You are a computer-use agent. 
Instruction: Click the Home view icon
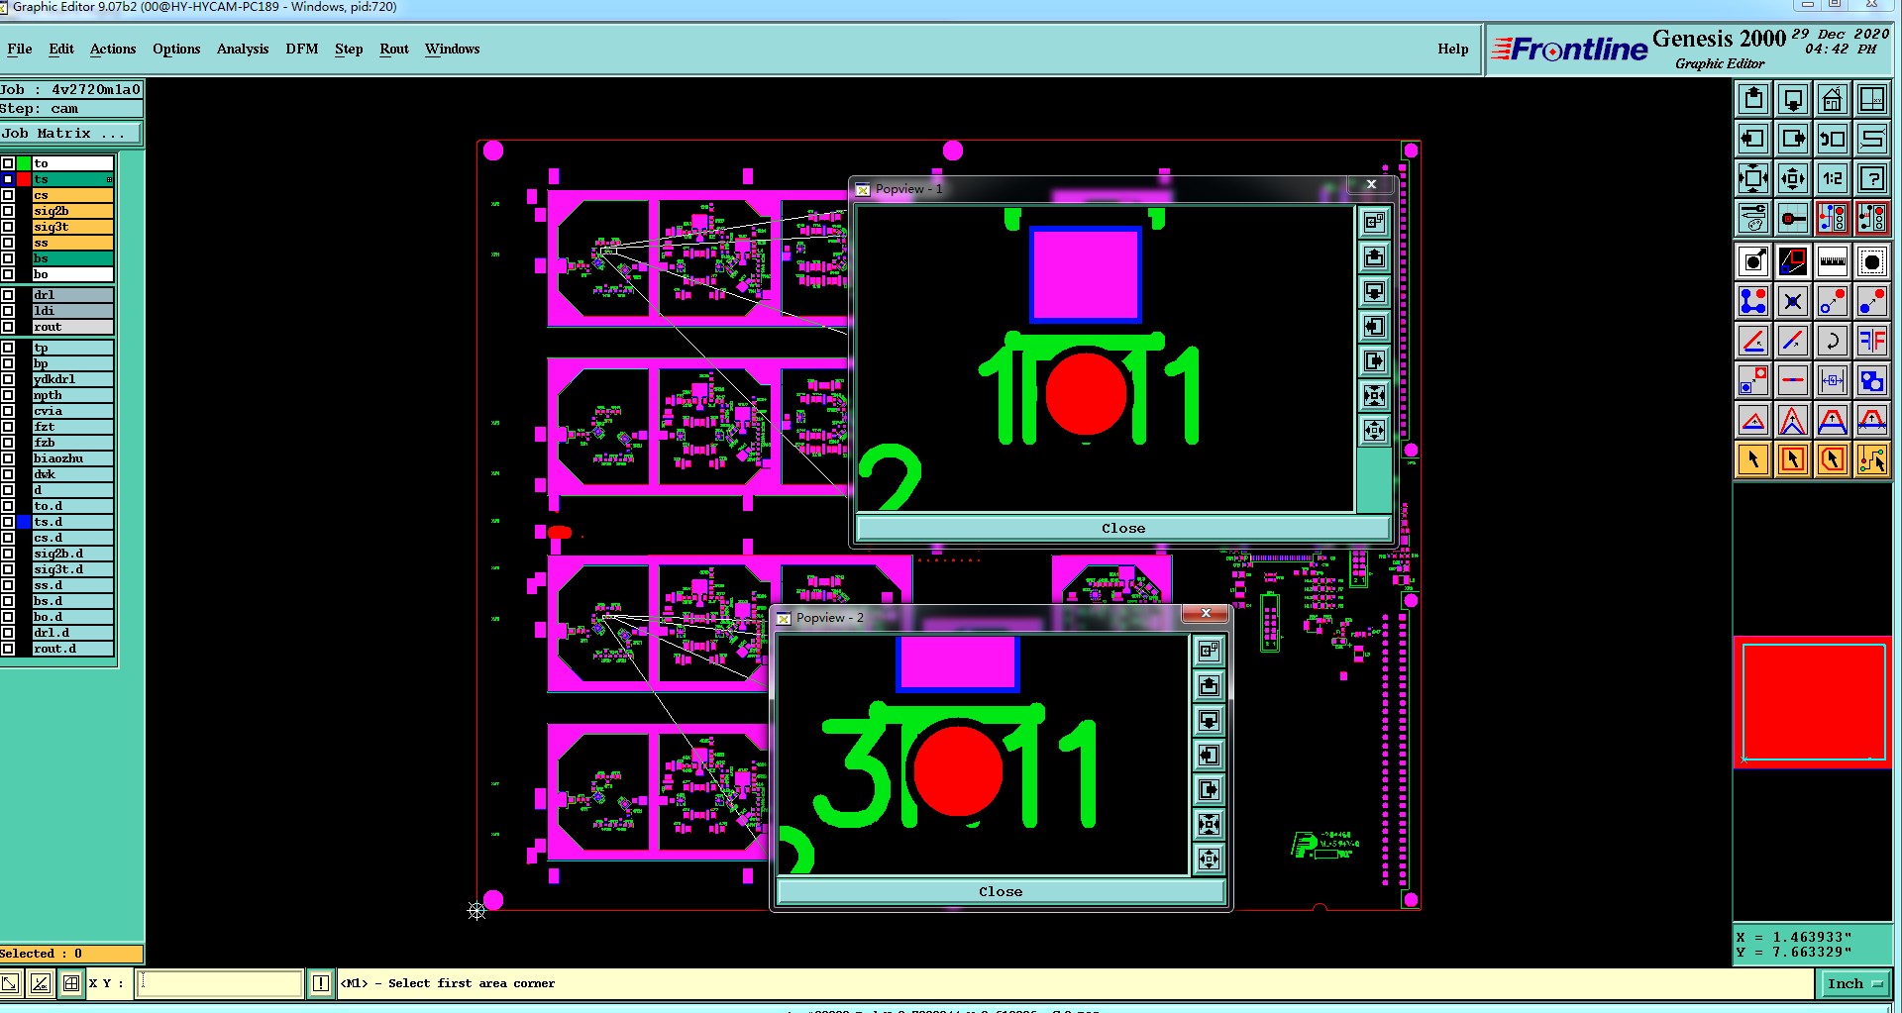point(1833,99)
